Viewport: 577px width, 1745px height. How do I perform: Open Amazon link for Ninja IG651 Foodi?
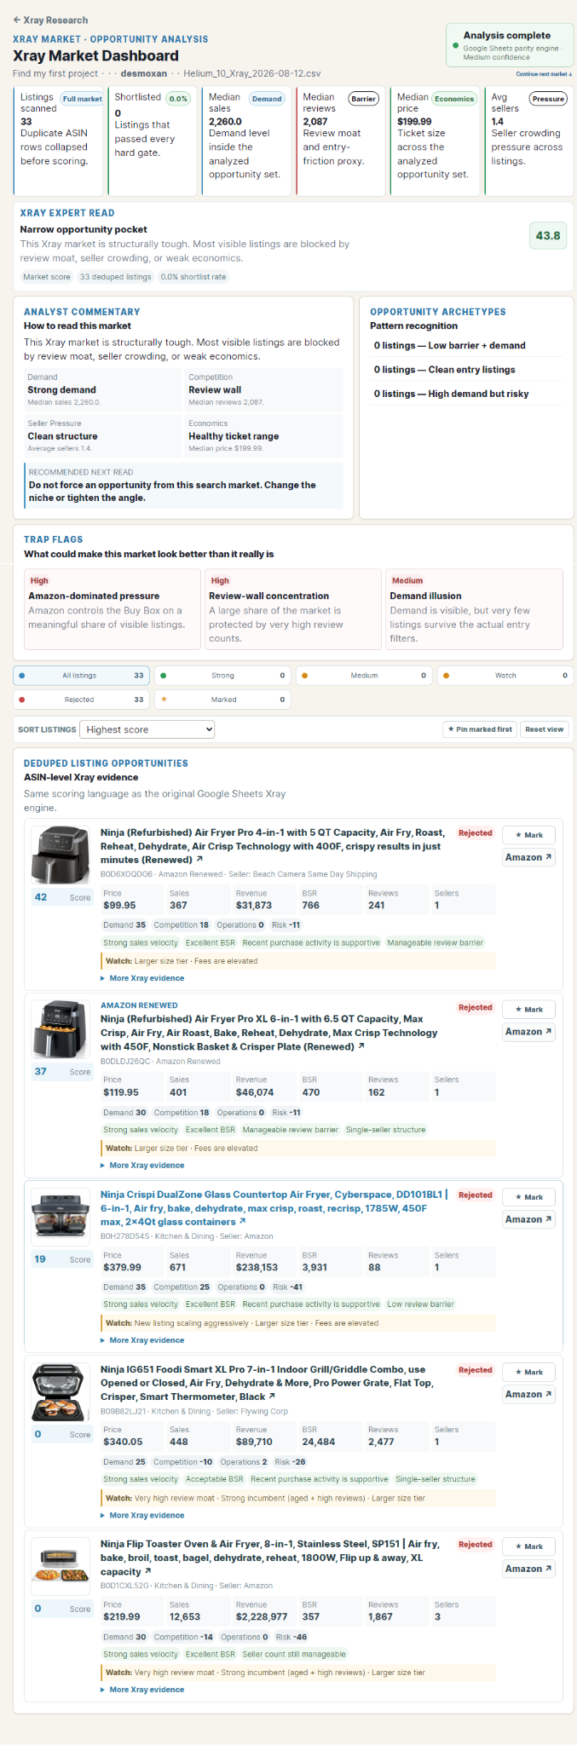tap(529, 1394)
